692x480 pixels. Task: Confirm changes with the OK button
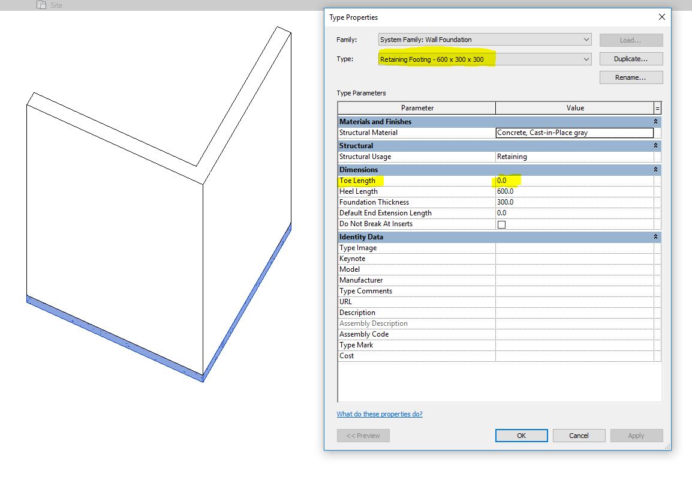click(520, 436)
